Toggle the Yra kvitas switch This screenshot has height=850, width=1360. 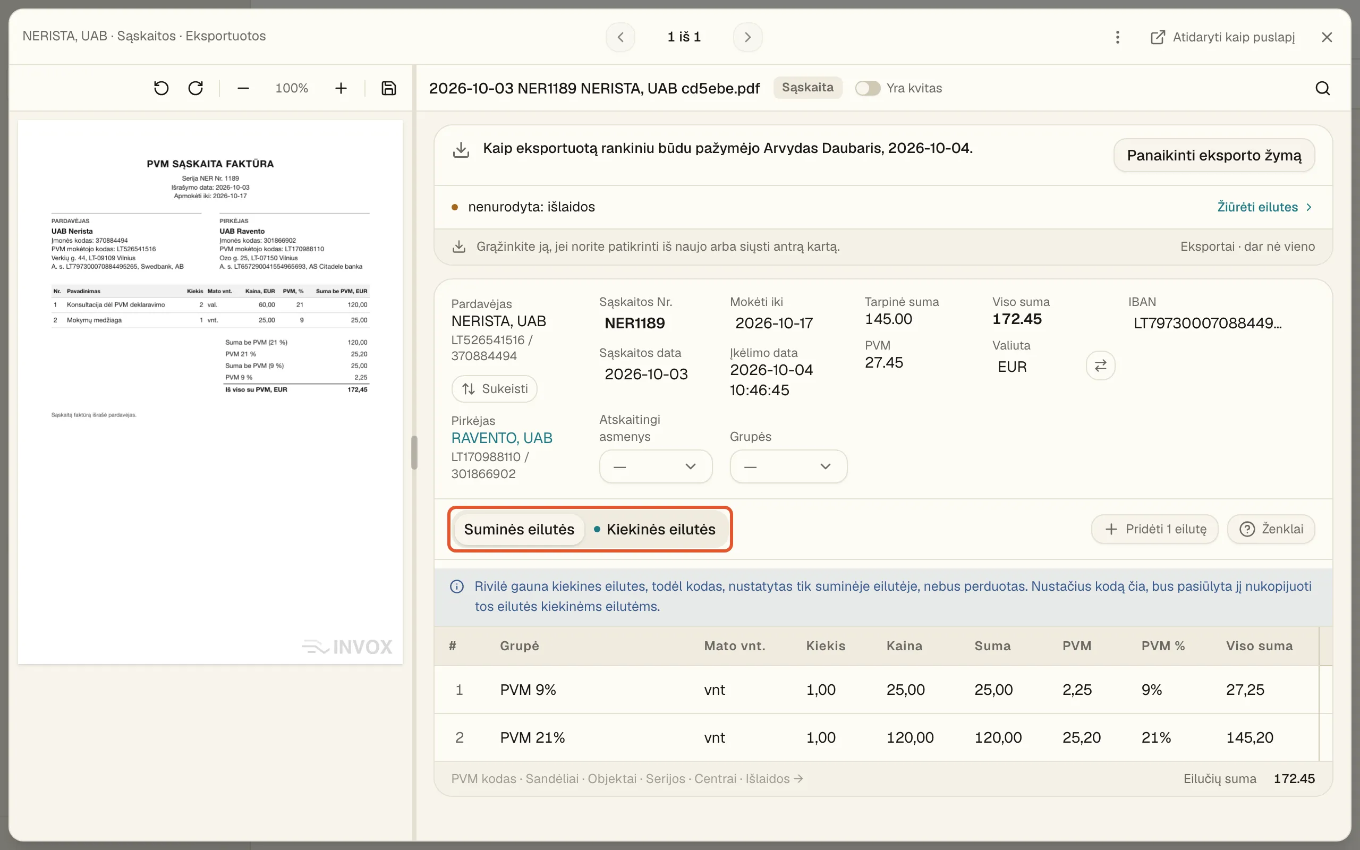867,88
